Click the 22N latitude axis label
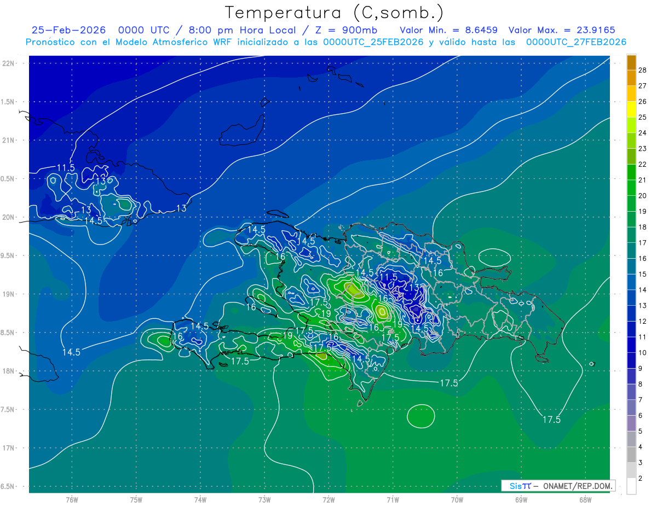This screenshot has height=507, width=657. tap(9, 63)
